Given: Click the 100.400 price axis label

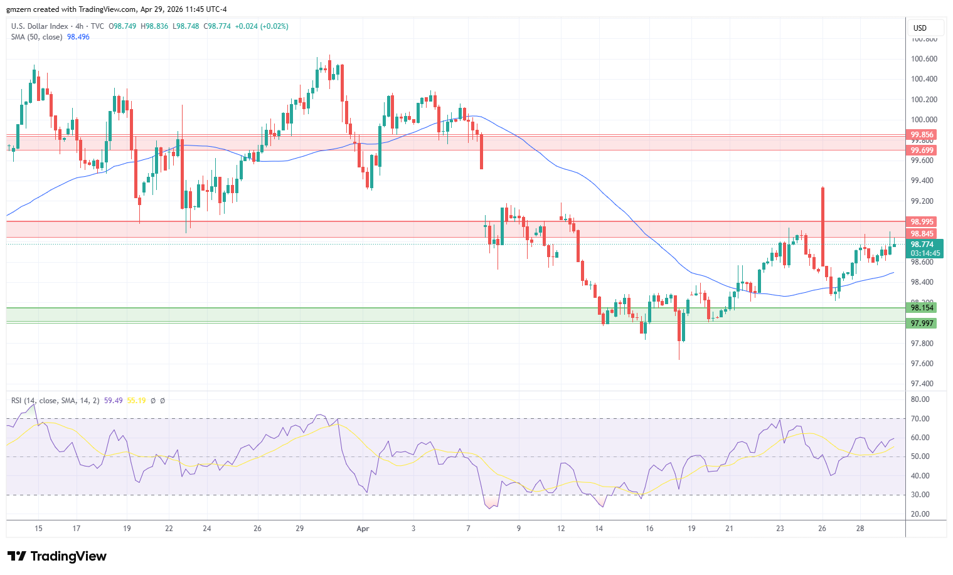Looking at the screenshot, I should pos(924,79).
